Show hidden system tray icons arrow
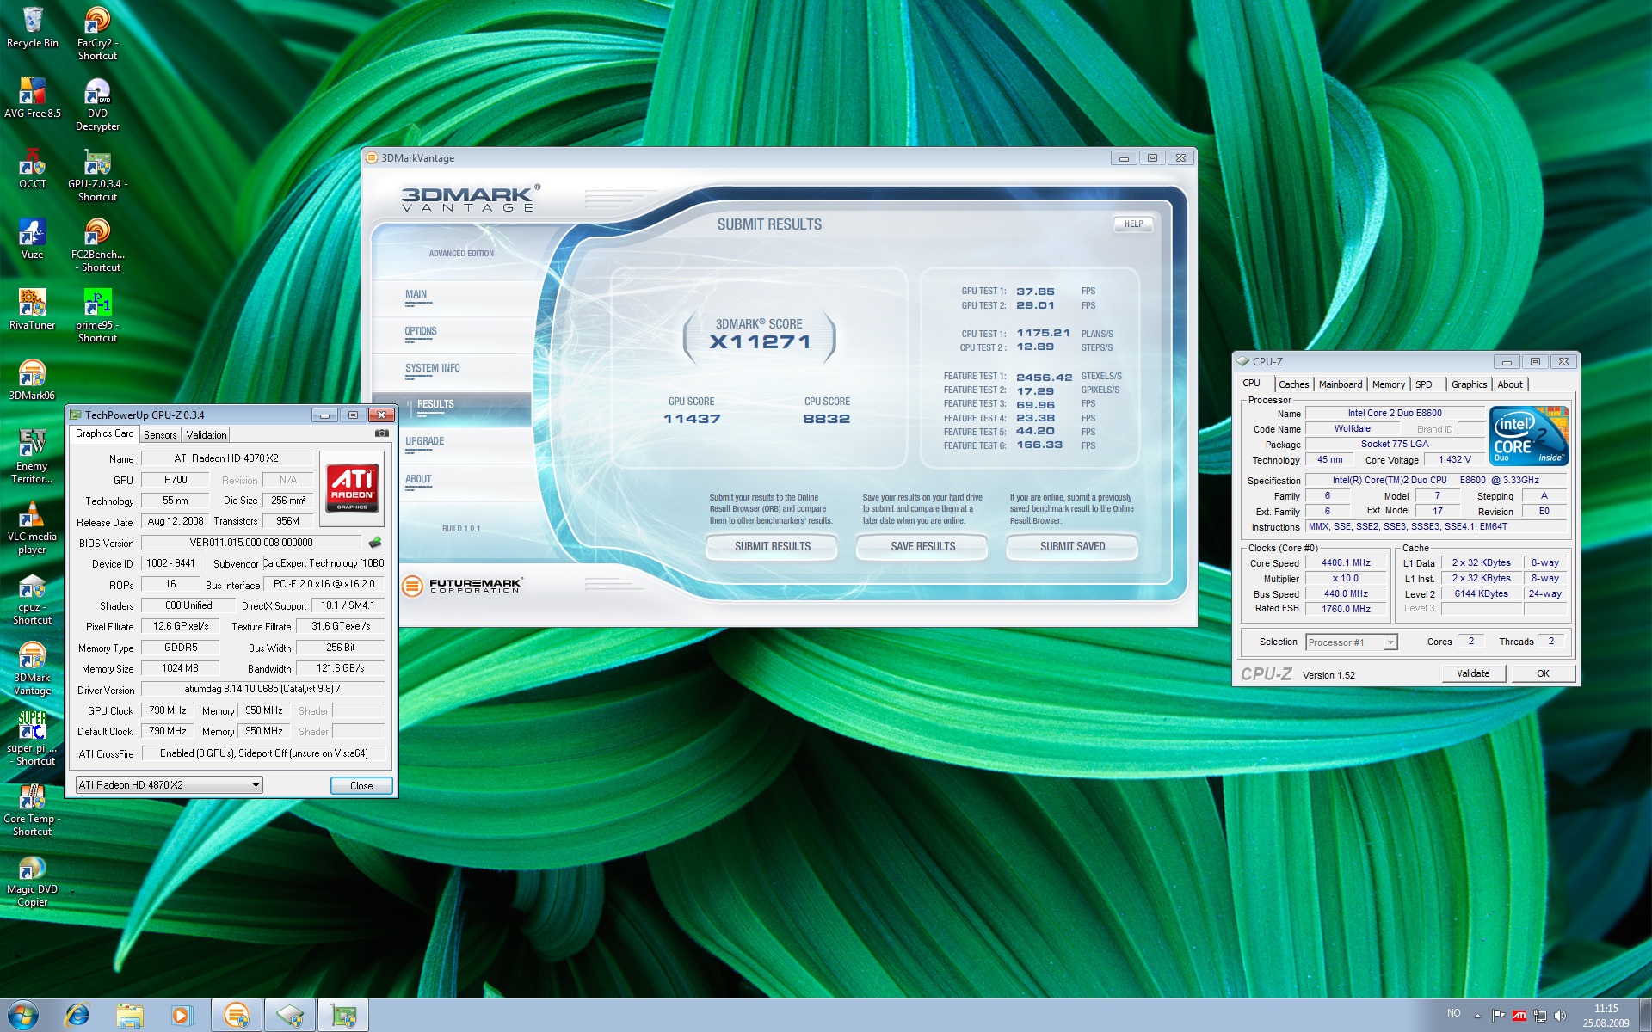This screenshot has height=1032, width=1652. (1477, 1016)
